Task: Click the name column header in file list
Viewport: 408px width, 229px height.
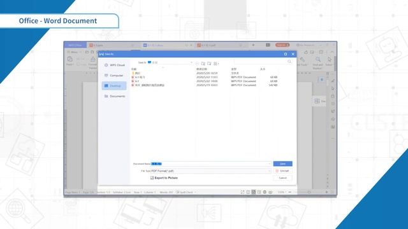Action: 134,69
